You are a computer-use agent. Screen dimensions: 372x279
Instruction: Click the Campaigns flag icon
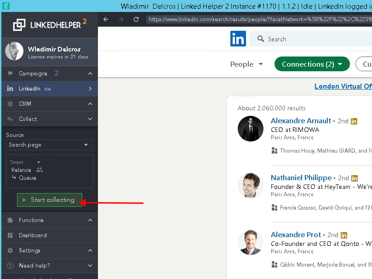pos(10,74)
